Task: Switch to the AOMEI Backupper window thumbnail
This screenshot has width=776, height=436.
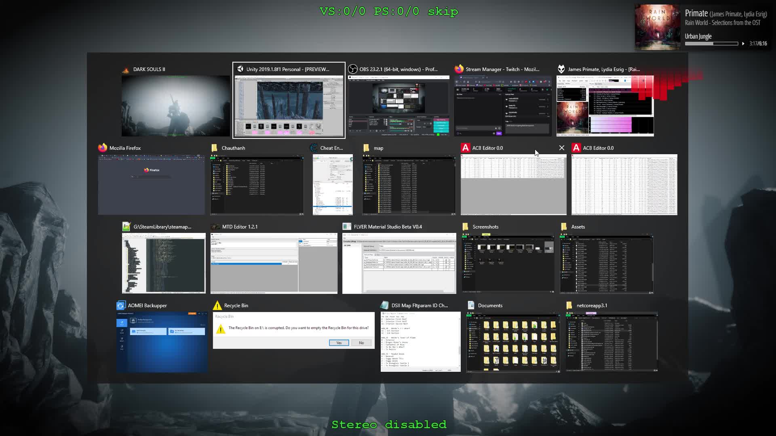Action: [162, 342]
